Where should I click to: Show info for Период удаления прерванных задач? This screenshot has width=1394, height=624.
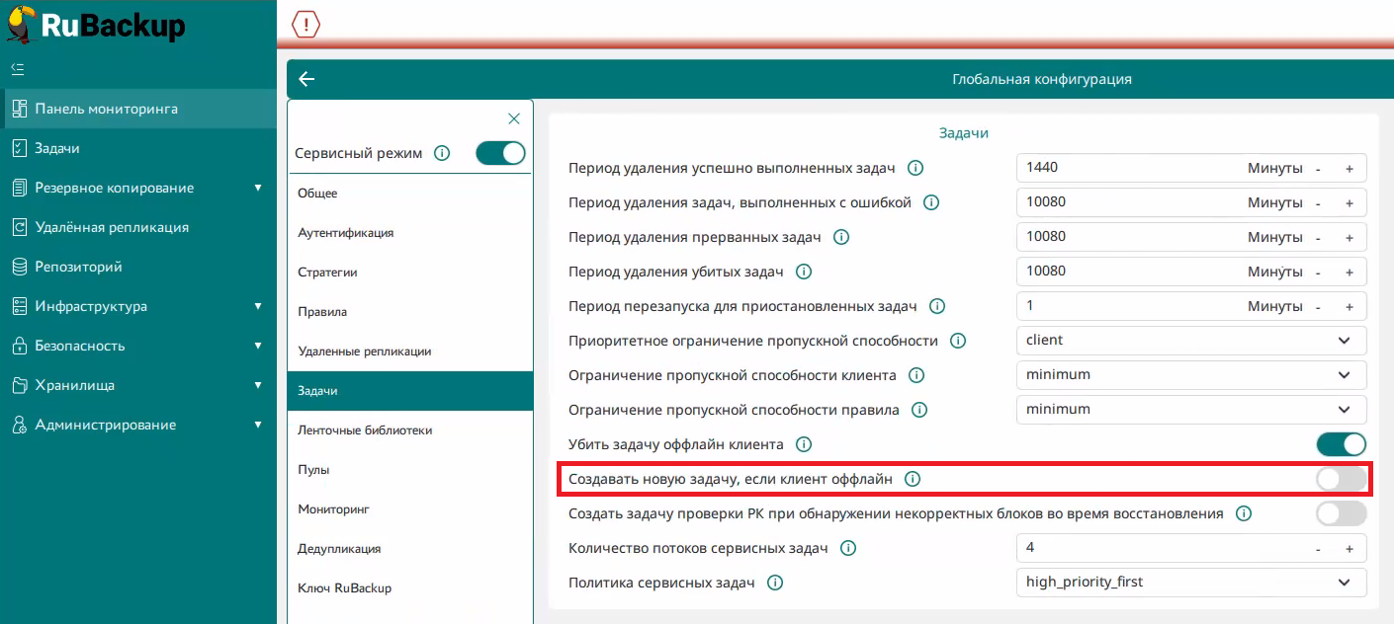click(841, 237)
